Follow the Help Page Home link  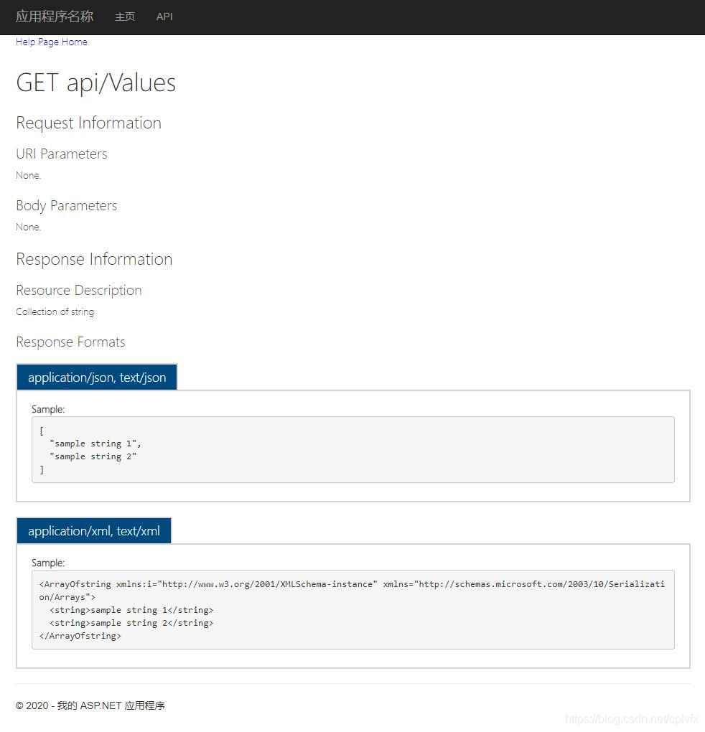[51, 42]
